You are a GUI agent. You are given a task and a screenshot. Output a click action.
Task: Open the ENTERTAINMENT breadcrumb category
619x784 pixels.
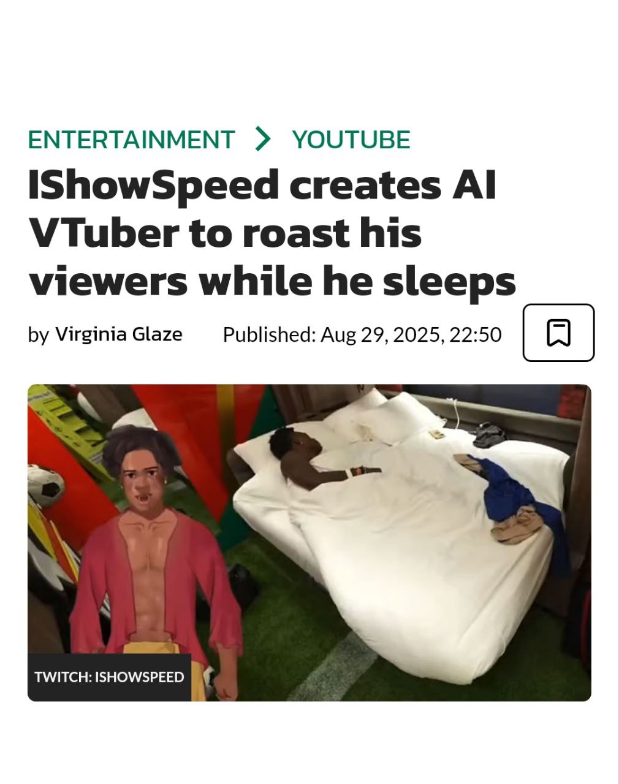(131, 140)
